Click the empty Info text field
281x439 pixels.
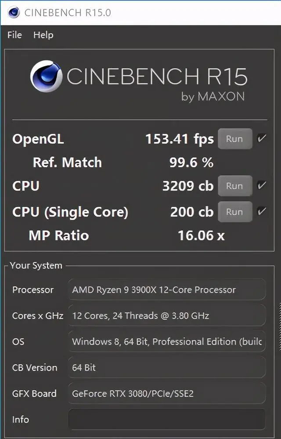coord(167,419)
